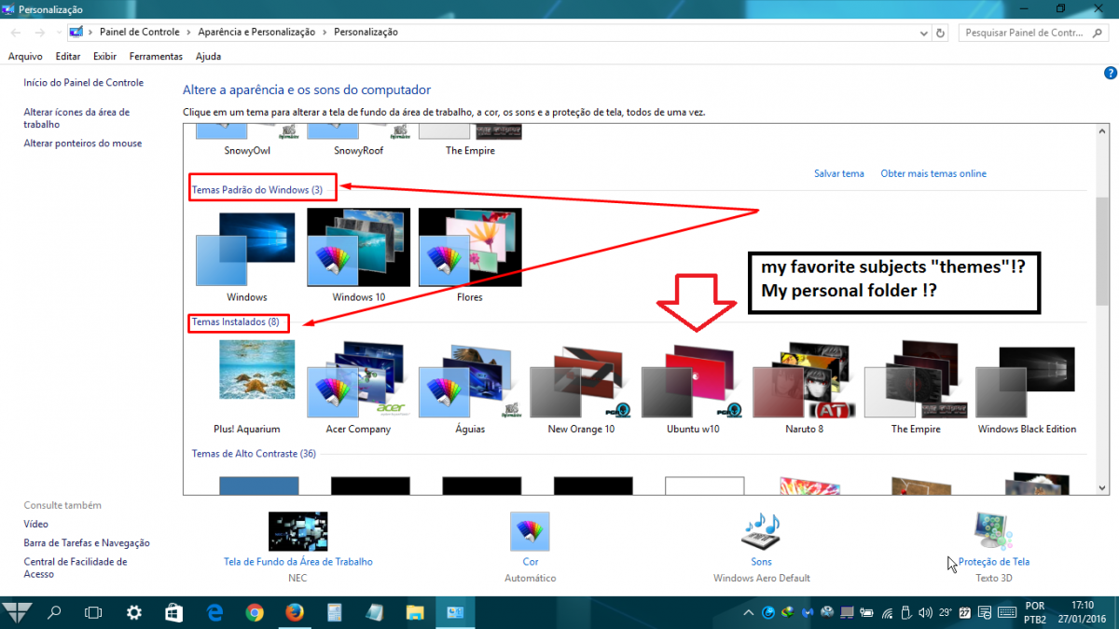Image resolution: width=1119 pixels, height=629 pixels.
Task: Click Obter mais temas online
Action: click(933, 173)
